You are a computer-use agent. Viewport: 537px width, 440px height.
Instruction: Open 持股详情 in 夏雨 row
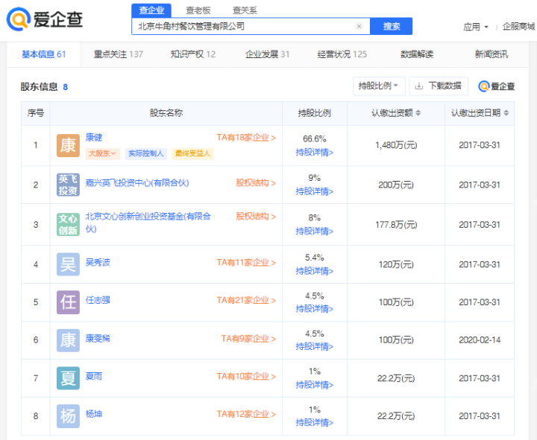tap(315, 385)
